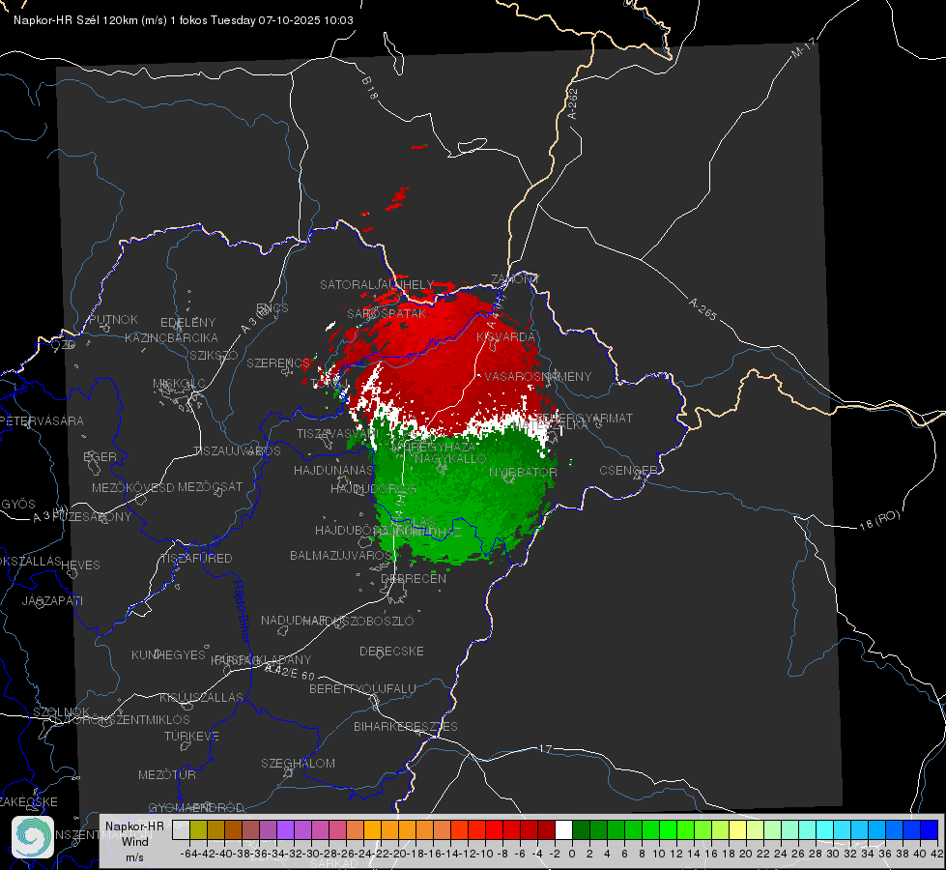Click the PÉTERVÁSÁRA city label

click(x=42, y=420)
